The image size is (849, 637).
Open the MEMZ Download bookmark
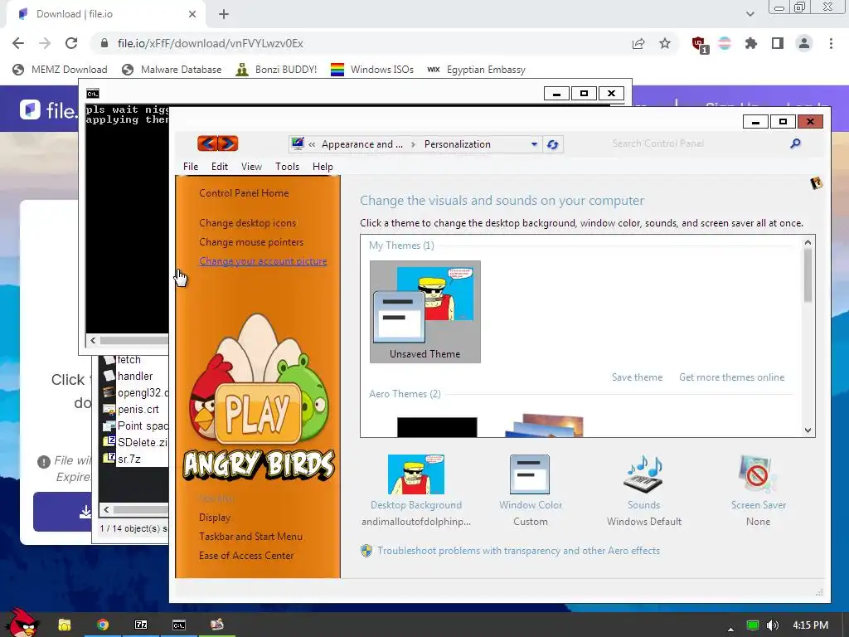tap(60, 70)
